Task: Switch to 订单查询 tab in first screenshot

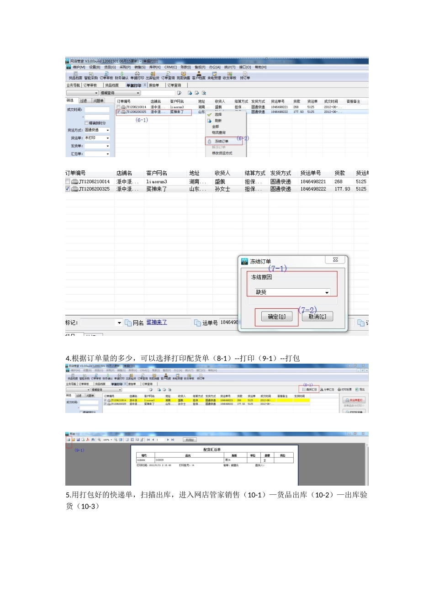Action: 174,85
